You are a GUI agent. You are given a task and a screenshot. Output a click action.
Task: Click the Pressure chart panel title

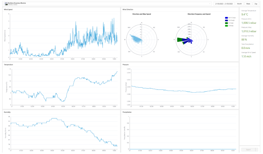point(125,65)
